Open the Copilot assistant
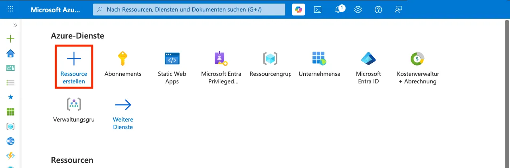 point(298,10)
